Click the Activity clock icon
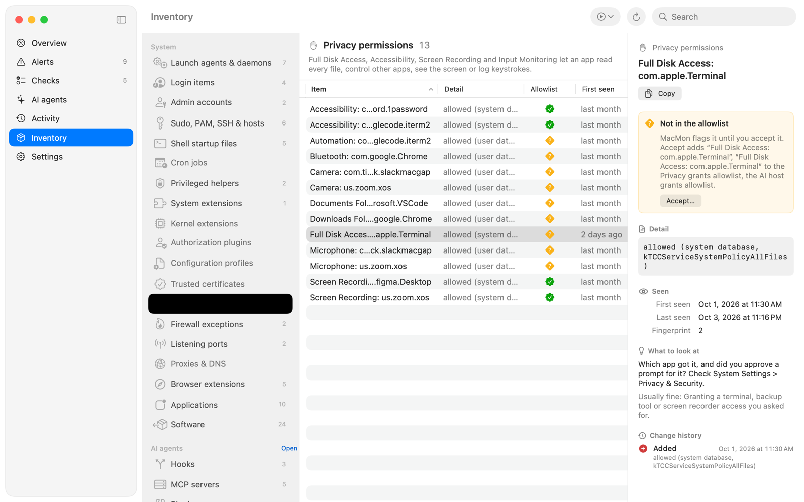The height and width of the screenshot is (502, 804). [x=21, y=118]
